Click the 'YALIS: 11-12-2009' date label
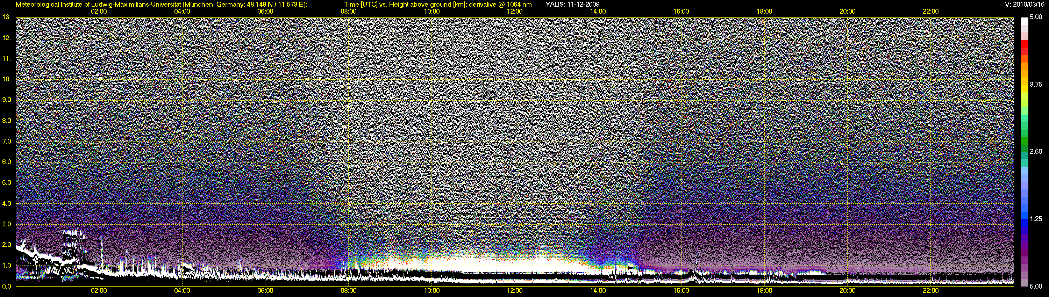1049x297 pixels. tap(572, 5)
